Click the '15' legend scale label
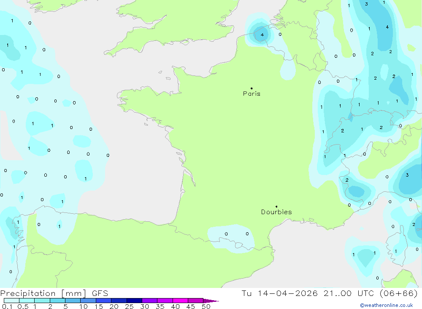This screenshot has width=422, height=309. click(99, 306)
